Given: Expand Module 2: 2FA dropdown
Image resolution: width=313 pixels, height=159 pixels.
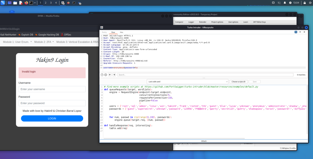Looking at the screenshot, I should click(44, 42).
